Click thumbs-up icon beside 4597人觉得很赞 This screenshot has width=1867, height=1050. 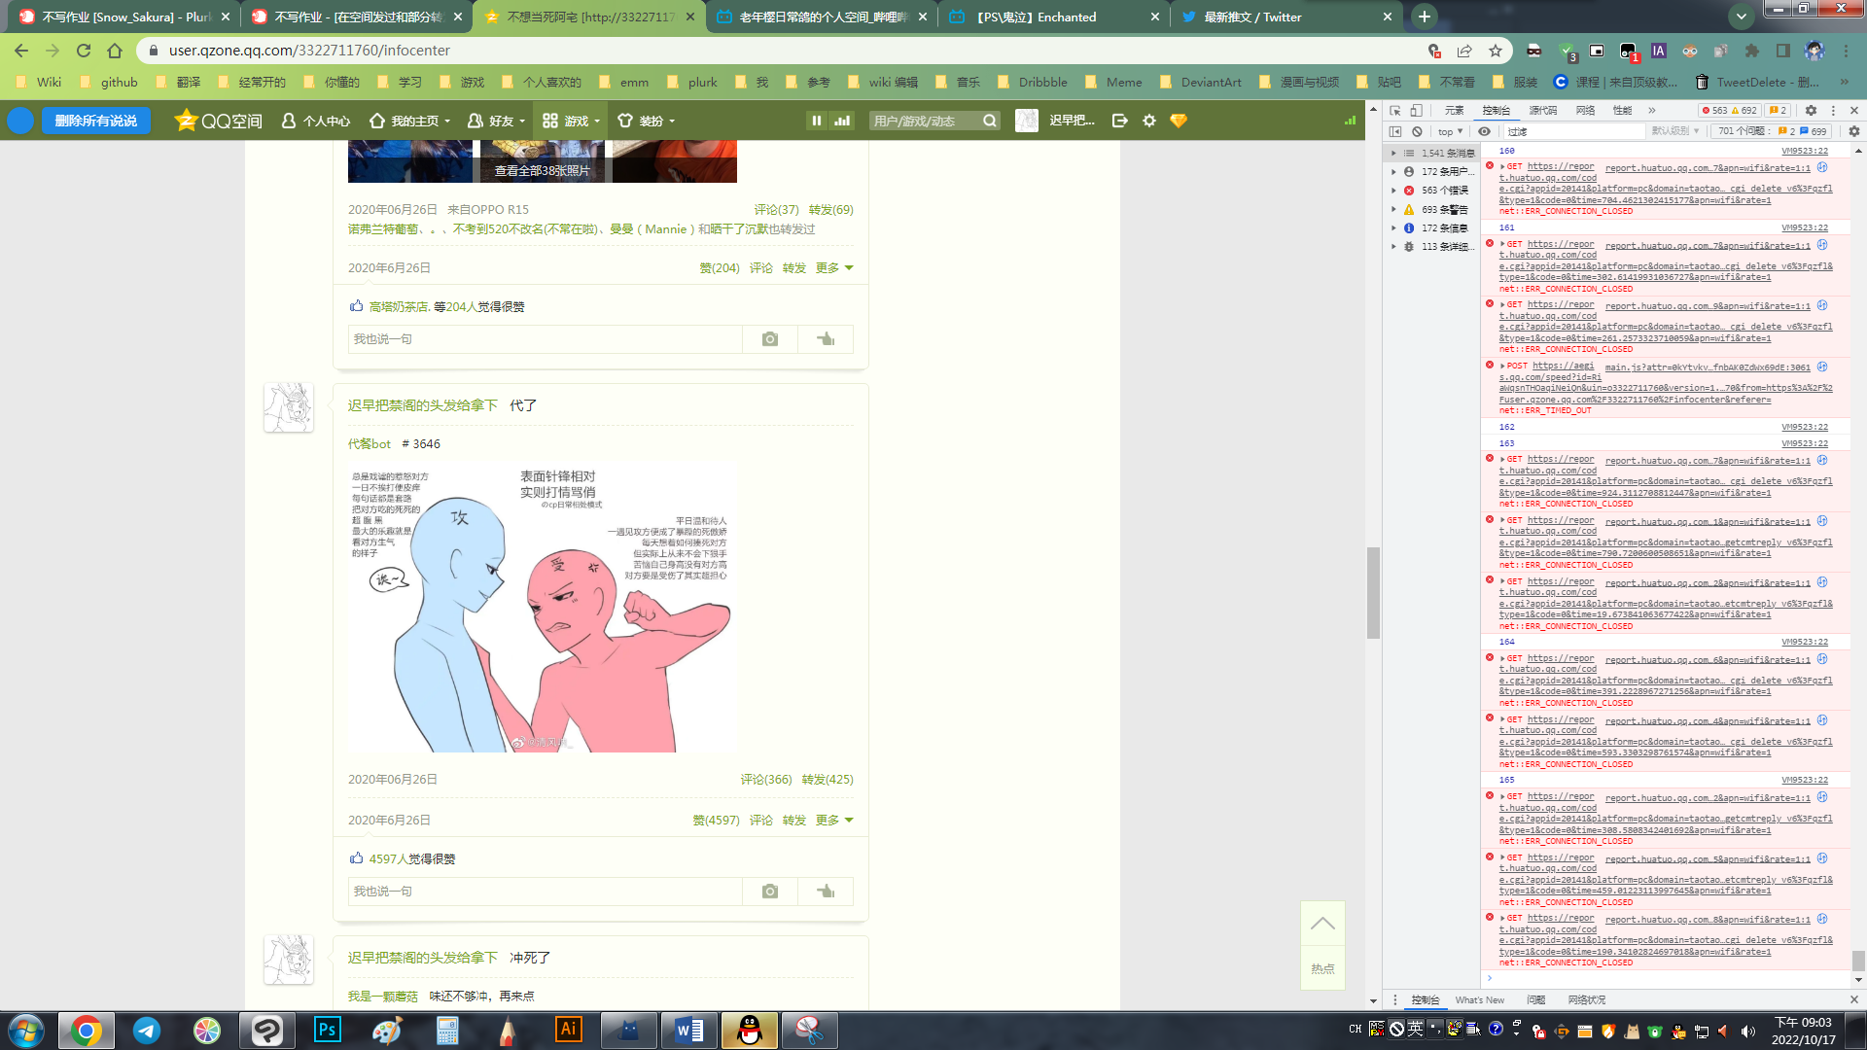pyautogui.click(x=357, y=857)
